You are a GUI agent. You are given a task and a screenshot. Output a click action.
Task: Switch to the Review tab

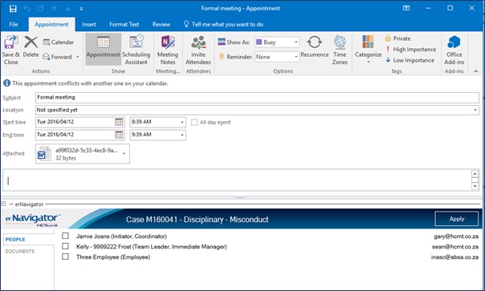161,24
